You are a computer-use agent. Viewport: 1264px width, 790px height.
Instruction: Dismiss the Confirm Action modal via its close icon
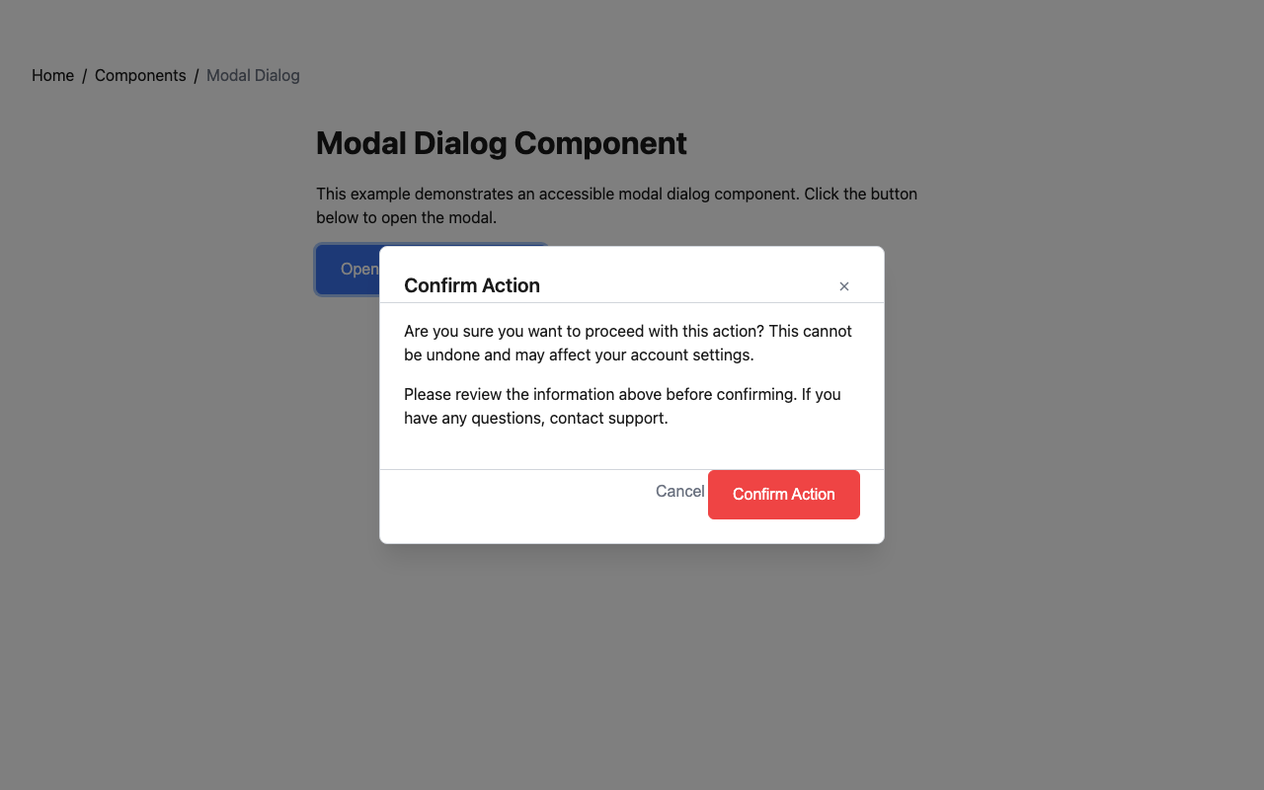(844, 286)
